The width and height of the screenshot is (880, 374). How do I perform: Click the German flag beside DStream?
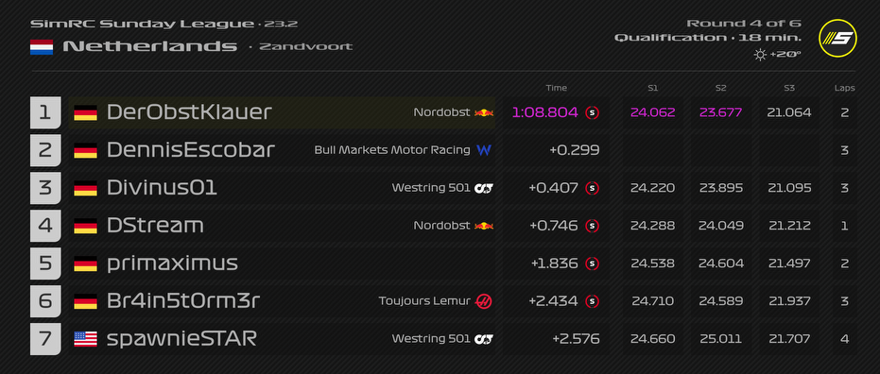click(x=85, y=226)
